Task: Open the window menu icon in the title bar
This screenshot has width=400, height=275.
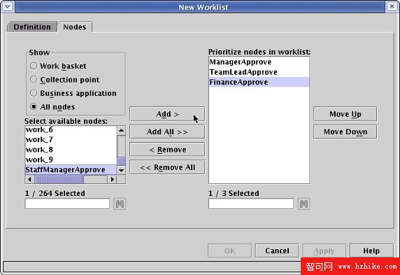Action: point(8,6)
